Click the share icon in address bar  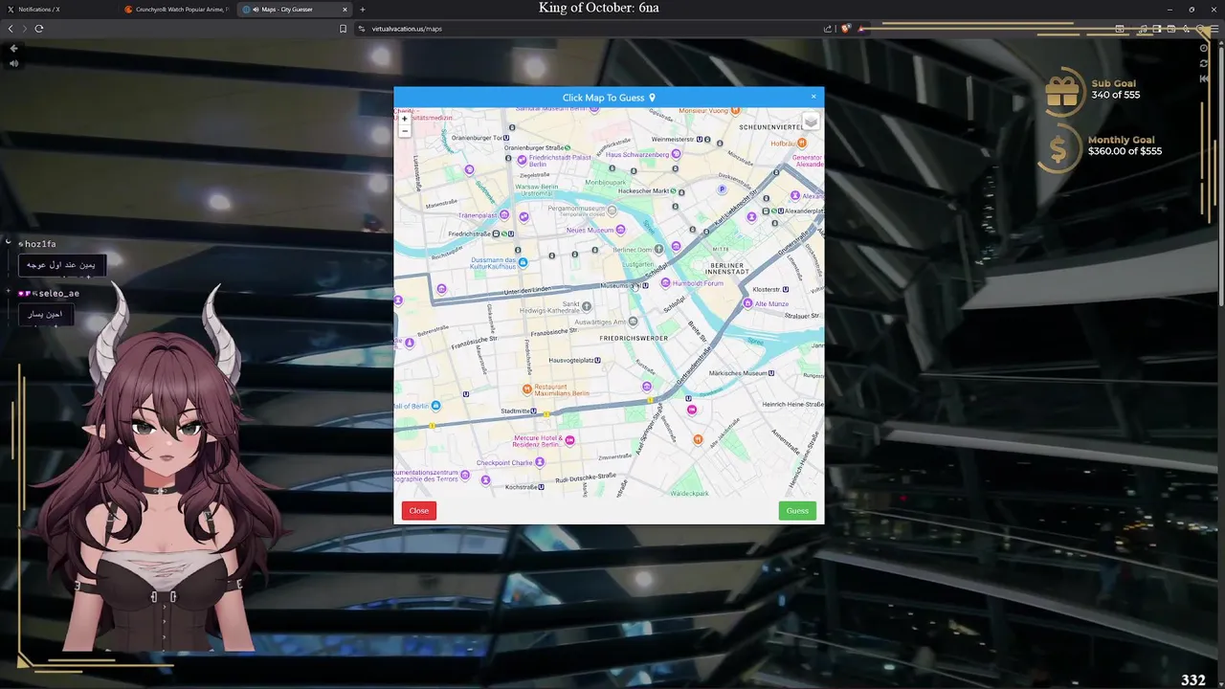click(x=828, y=29)
